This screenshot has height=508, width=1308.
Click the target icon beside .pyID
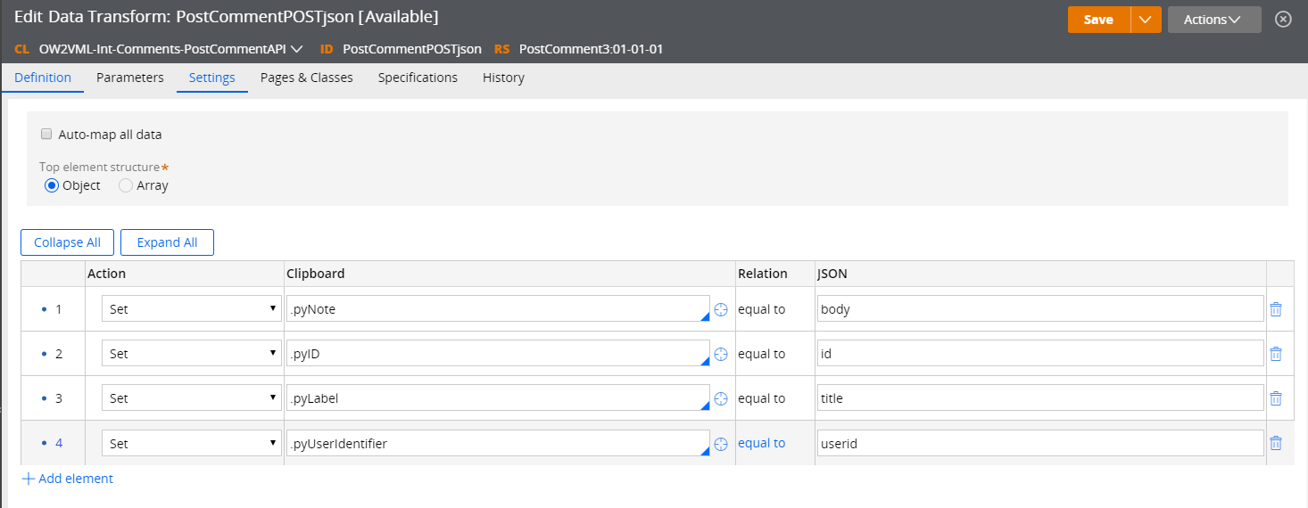coord(721,354)
